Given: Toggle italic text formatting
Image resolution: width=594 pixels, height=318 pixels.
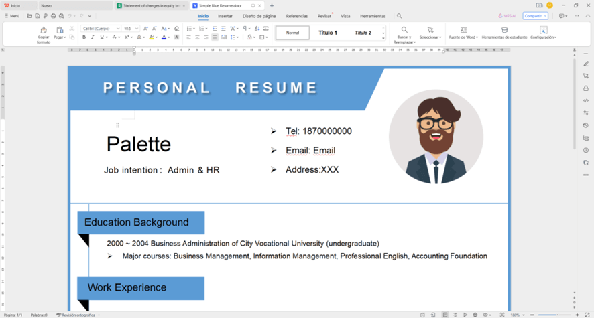Looking at the screenshot, I should [93, 37].
